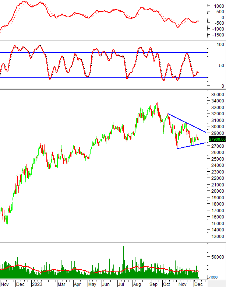Click the Apr month label
This screenshot has height=287, width=226.
[77, 284]
